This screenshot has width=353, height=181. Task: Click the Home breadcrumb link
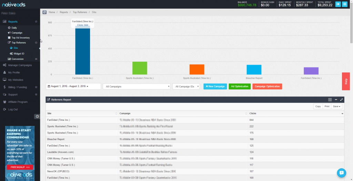click(x=52, y=12)
